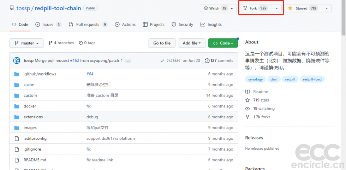View 719 stars link

click(261, 100)
